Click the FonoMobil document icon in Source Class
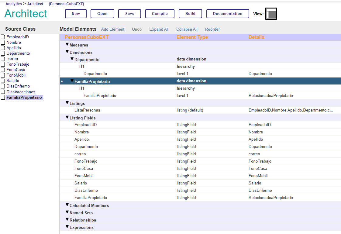Viewport: 341px width, 234px height. [x=3, y=75]
